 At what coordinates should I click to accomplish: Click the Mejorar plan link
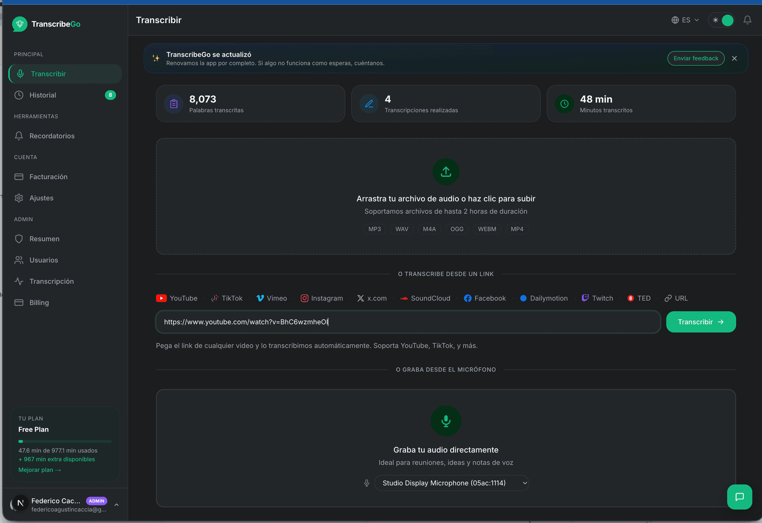click(39, 470)
